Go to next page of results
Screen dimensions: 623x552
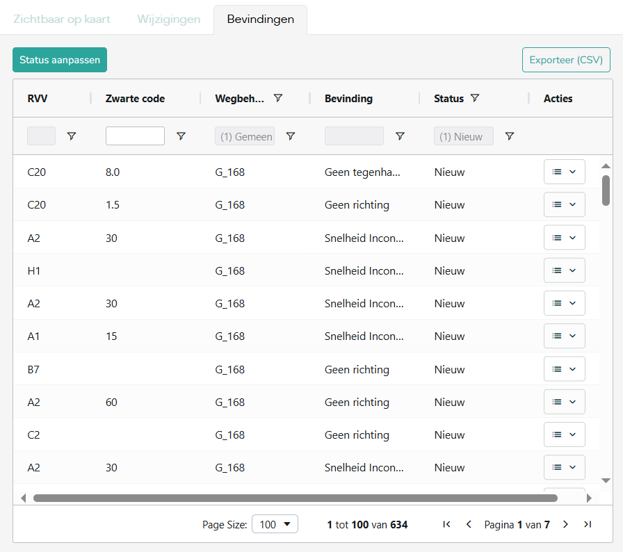(x=565, y=524)
